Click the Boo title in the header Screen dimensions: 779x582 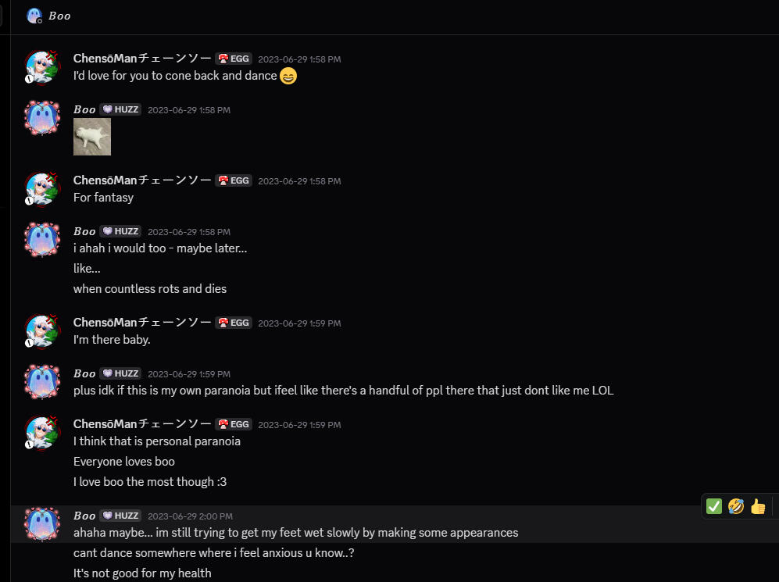[x=59, y=16]
